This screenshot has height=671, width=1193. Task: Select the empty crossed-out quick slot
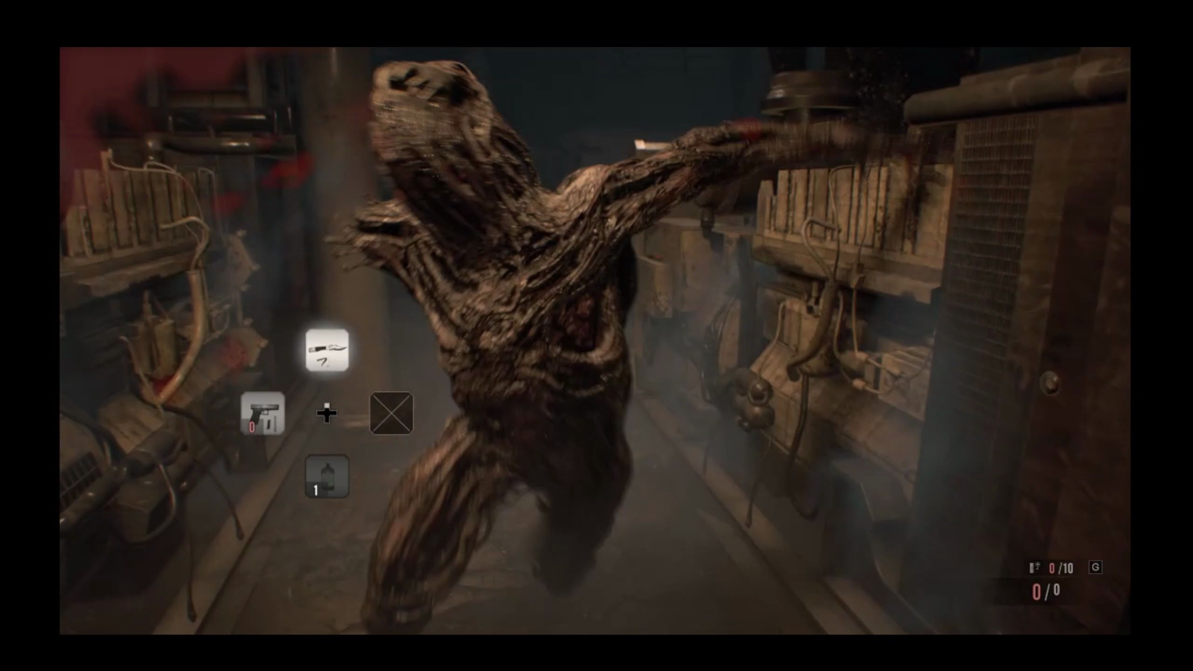(391, 413)
